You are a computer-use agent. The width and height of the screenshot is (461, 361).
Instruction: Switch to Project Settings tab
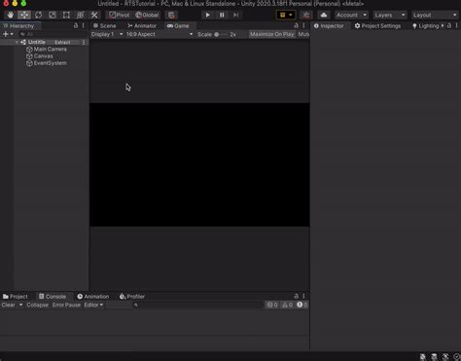(x=377, y=26)
